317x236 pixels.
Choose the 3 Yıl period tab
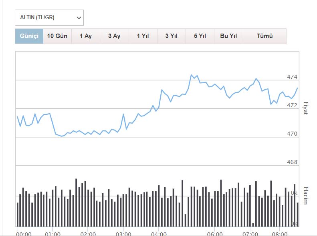(172, 36)
